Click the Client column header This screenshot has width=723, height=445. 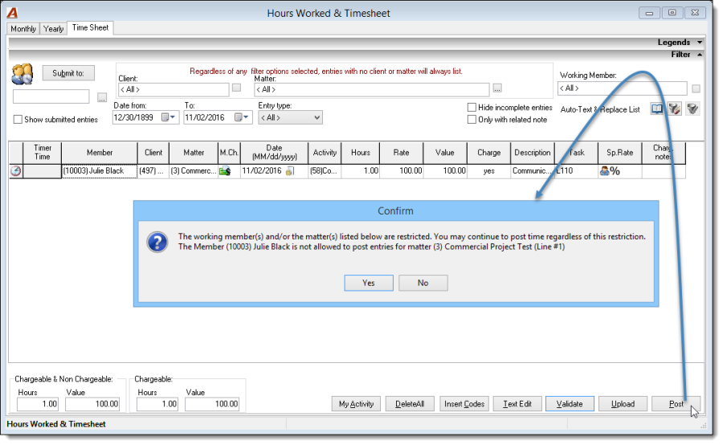click(x=153, y=153)
